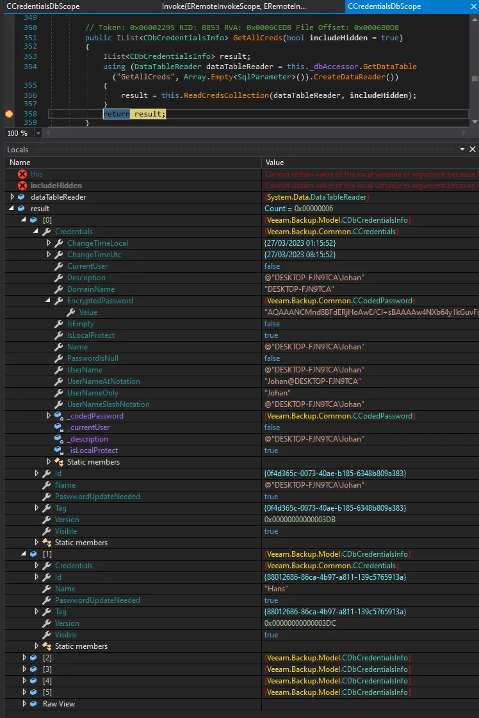Click the breakpoint marker on line 358
The height and width of the screenshot is (718, 479).
coord(8,113)
